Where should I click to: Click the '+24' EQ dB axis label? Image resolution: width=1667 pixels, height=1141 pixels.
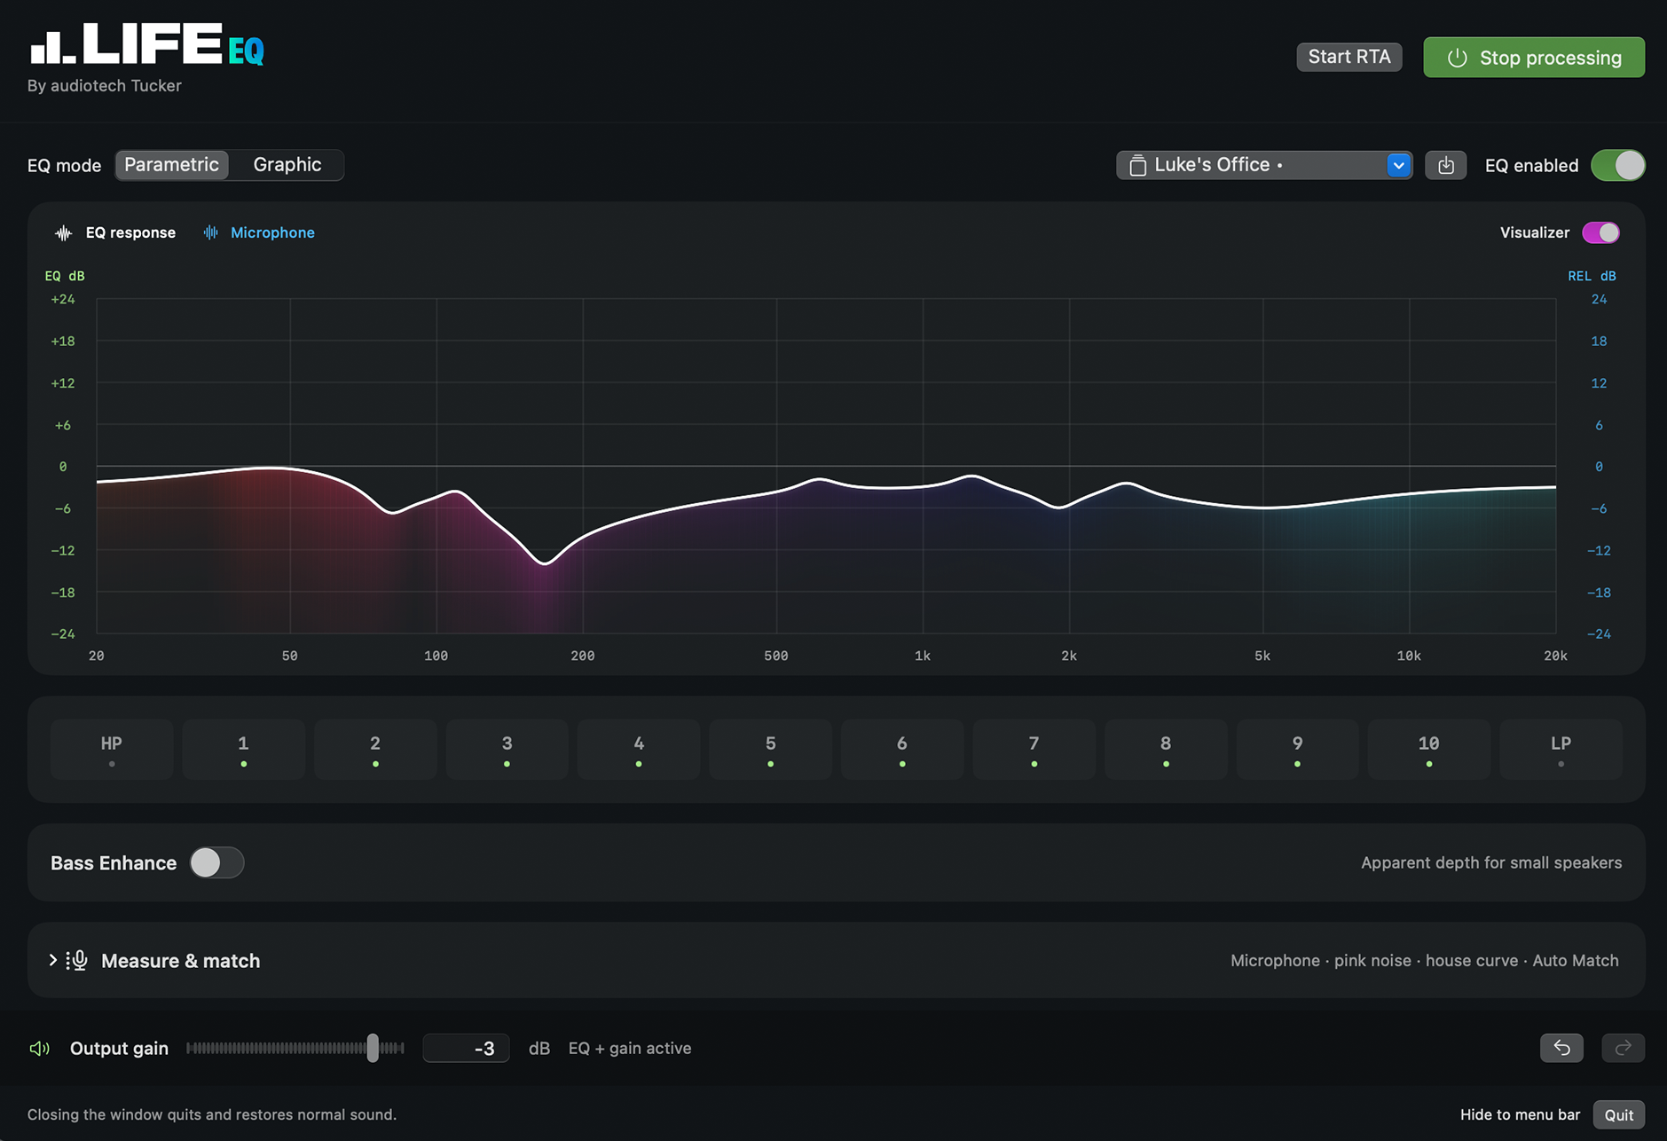point(63,299)
